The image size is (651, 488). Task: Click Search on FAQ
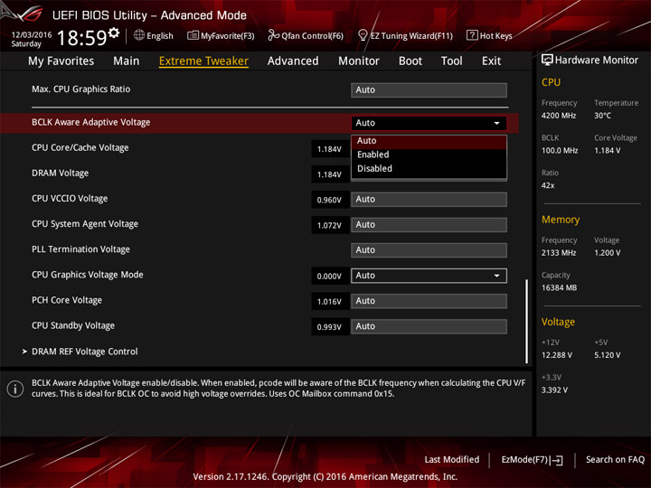tap(615, 460)
